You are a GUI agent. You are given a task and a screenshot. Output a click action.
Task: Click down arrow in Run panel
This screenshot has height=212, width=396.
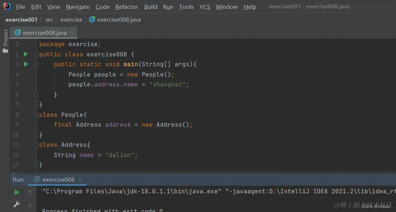(30, 204)
